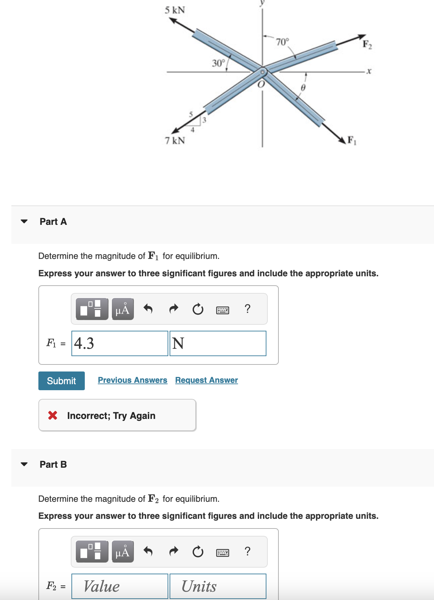The image size is (434, 600).
Task: Open the Previous Answers link
Action: (x=133, y=380)
